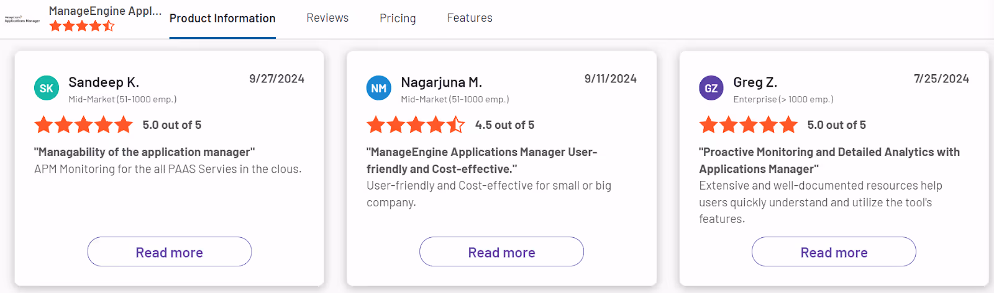Click Greg Z.'s GZ avatar

711,88
